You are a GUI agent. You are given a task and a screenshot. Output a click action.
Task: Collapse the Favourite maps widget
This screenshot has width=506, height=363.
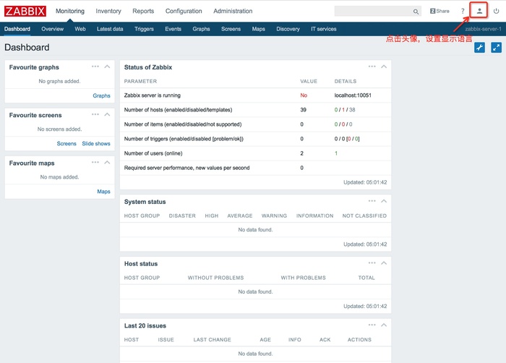(x=107, y=162)
